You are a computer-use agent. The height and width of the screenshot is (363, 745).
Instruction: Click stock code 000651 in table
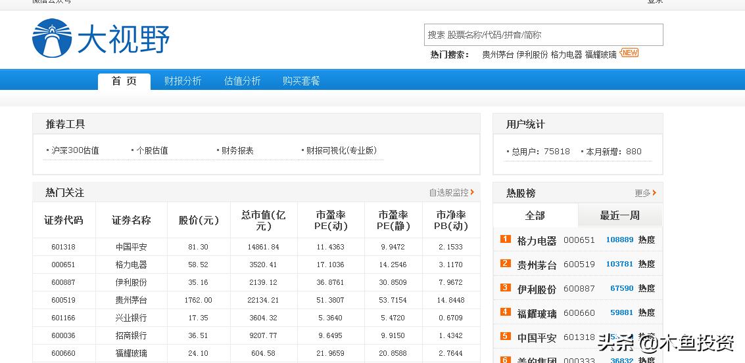click(x=63, y=265)
